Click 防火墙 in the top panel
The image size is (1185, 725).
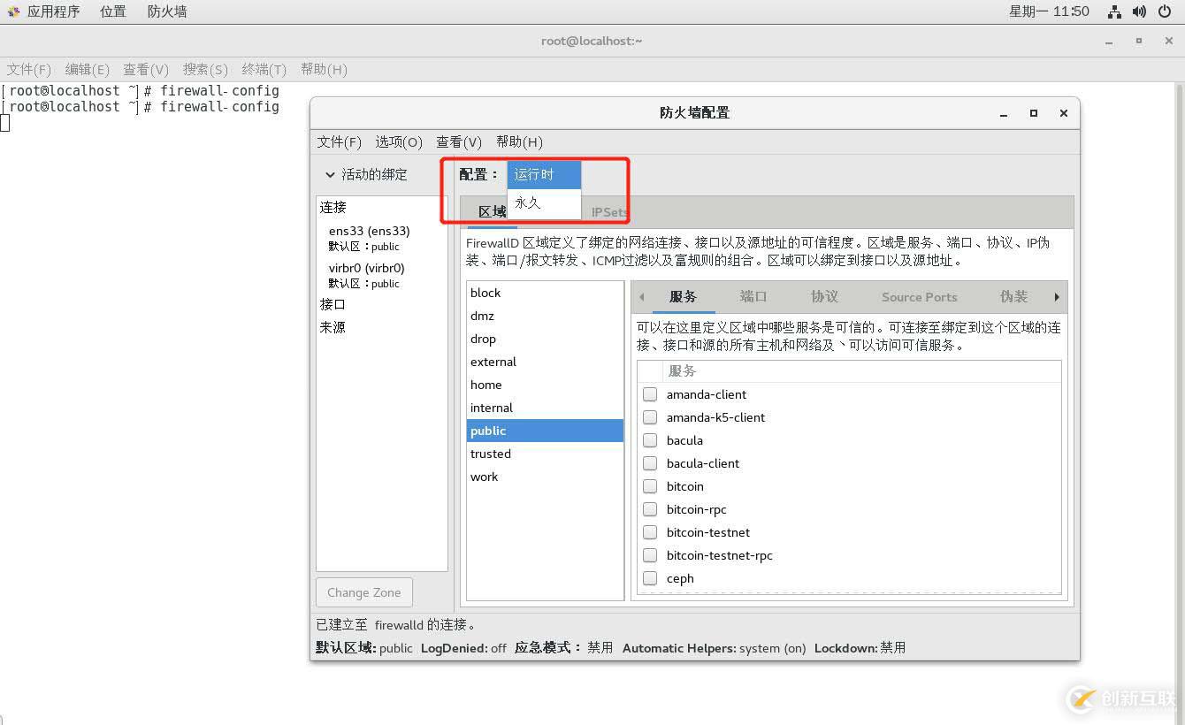pos(167,11)
